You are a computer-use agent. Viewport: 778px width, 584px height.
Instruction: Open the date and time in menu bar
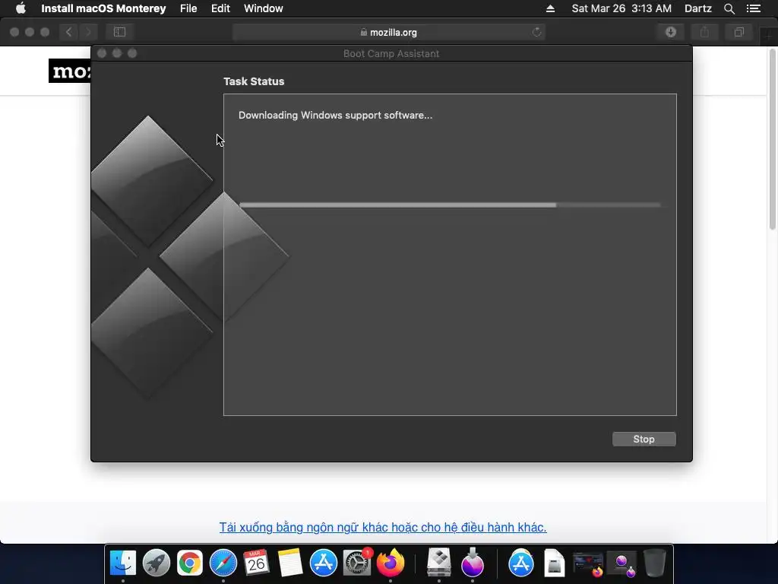[621, 8]
